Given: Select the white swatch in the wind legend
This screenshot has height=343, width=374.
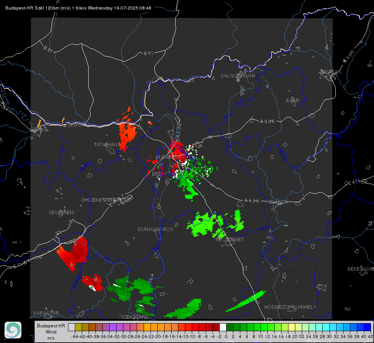Looking at the screenshot, I should coord(223,327).
